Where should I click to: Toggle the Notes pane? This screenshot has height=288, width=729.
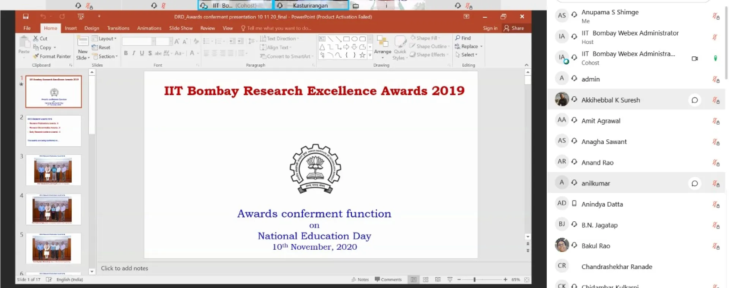pyautogui.click(x=360, y=280)
